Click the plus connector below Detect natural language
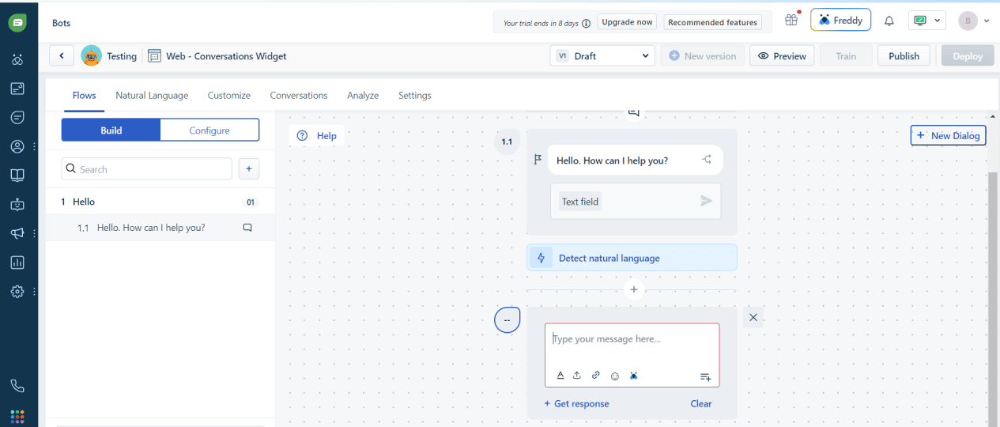Viewport: 1000px width, 427px height. (633, 289)
